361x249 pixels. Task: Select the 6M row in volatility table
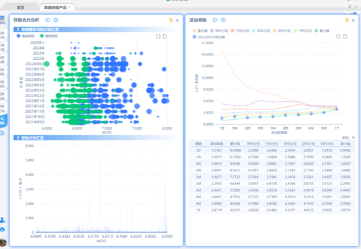[x=272, y=197]
